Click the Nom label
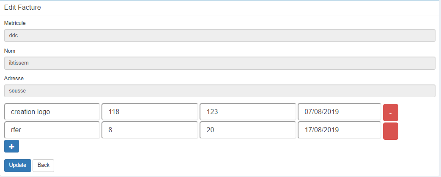The width and height of the screenshot is (441, 177). 10,51
